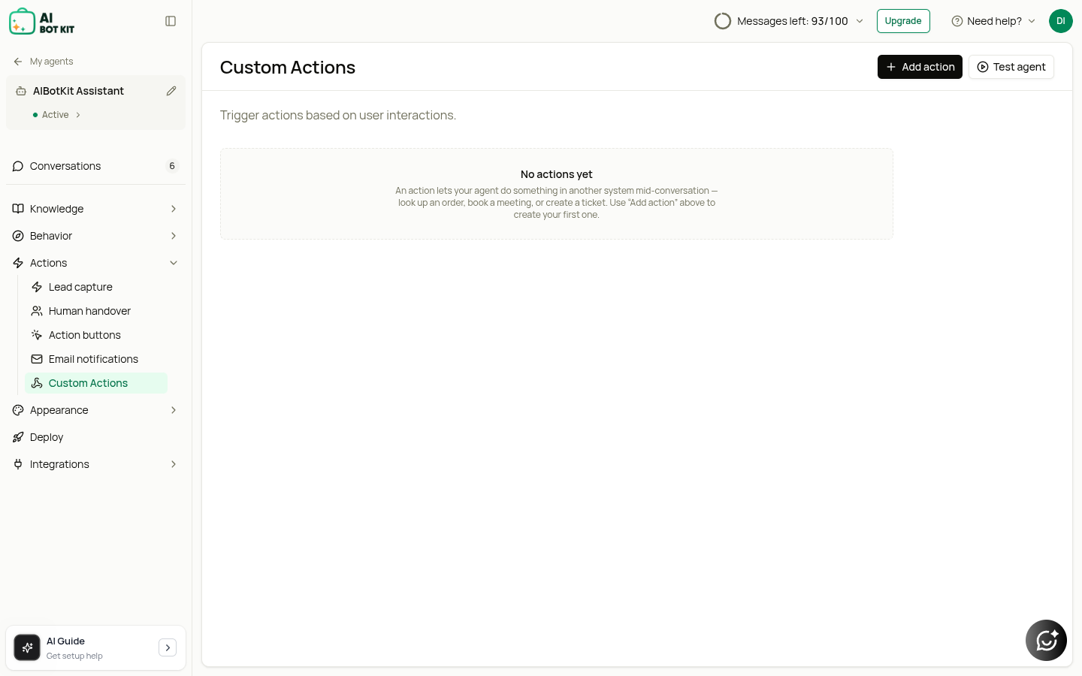Expand the Behavior section chevron

pyautogui.click(x=174, y=236)
